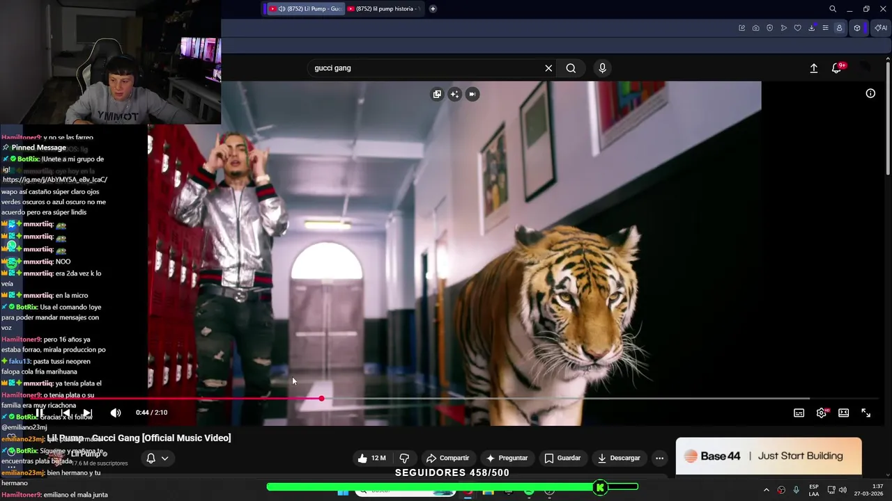Viewport: 892px width, 501px height.
Task: Start voice search with the microphone
Action: point(603,68)
